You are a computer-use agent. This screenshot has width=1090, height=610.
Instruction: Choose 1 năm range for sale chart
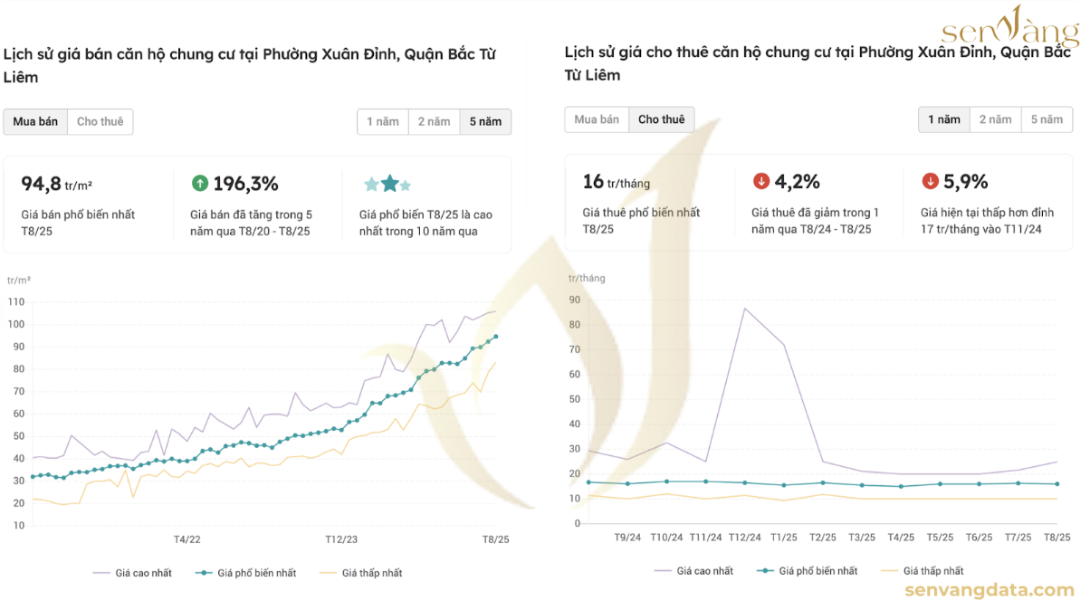point(382,121)
